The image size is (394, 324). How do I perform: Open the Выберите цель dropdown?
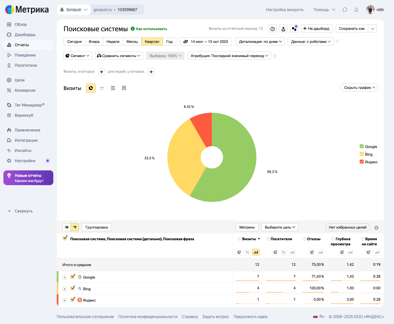pyautogui.click(x=280, y=227)
